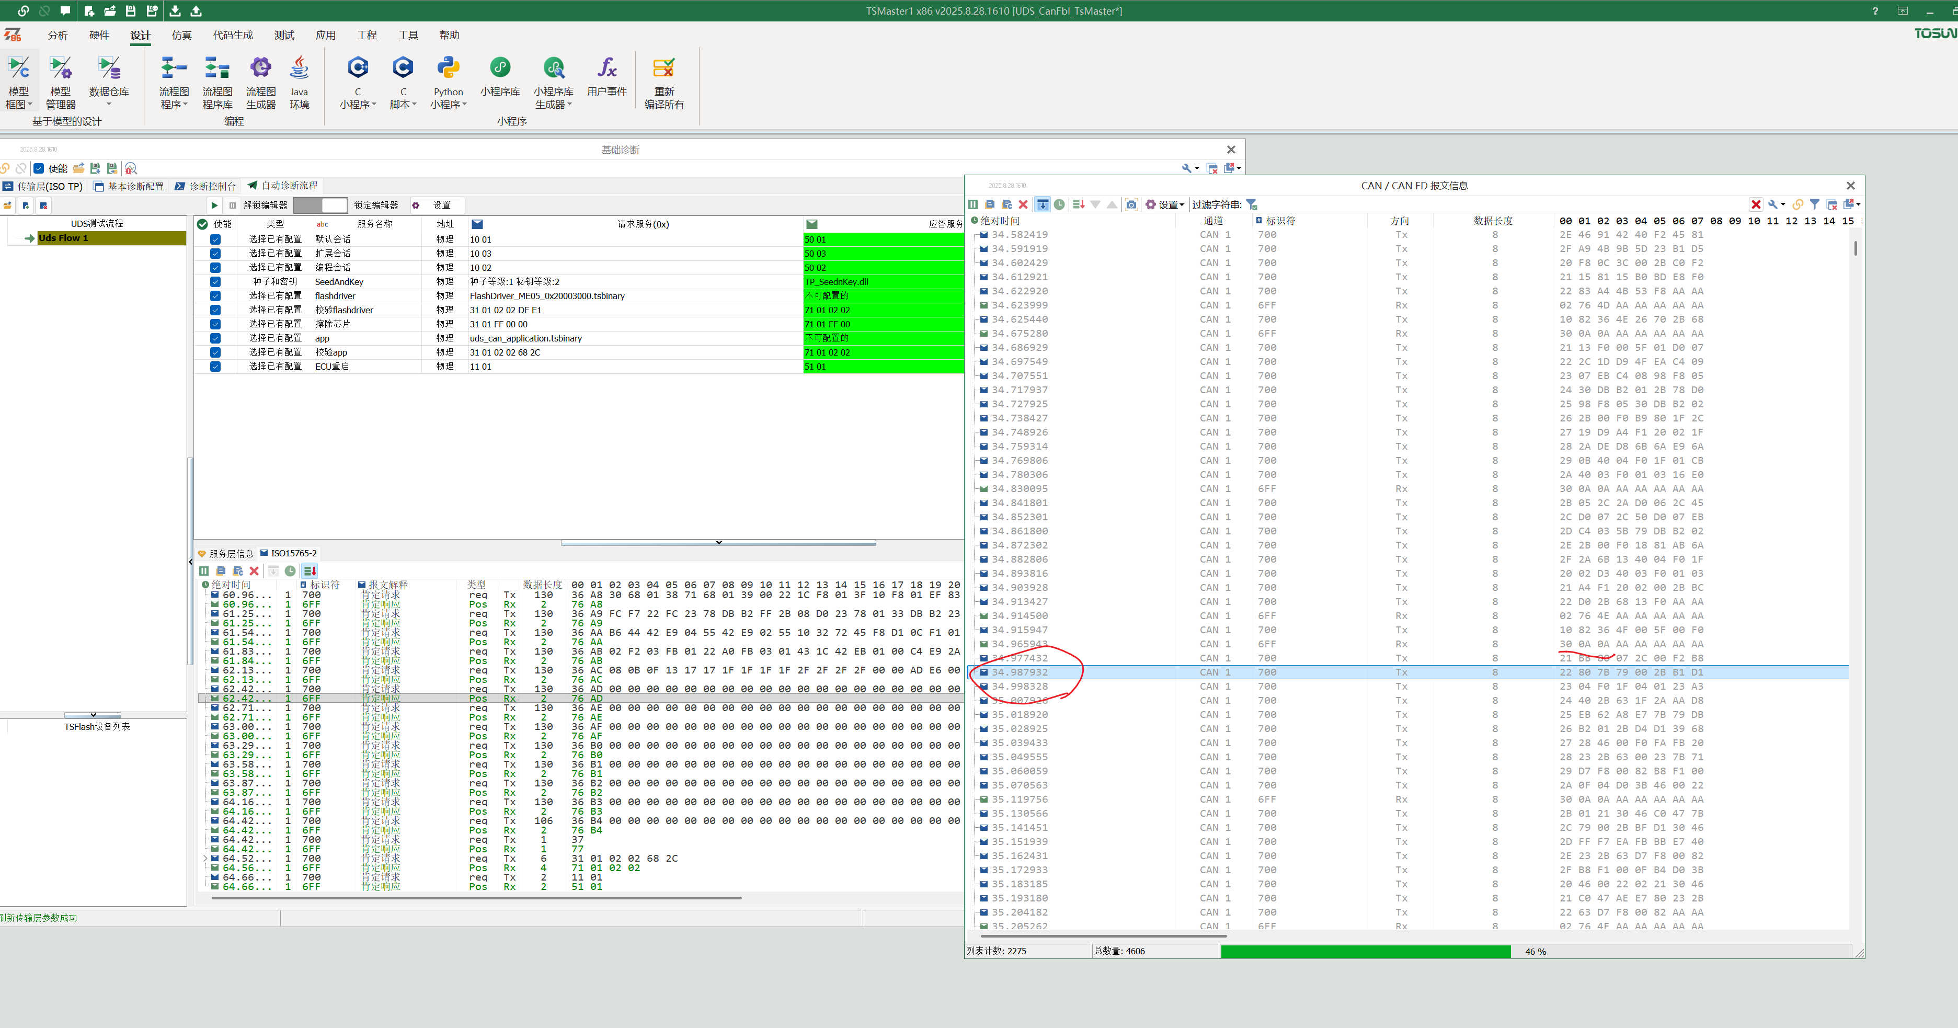
Task: Pause the CAN message trace display
Action: pos(973,204)
